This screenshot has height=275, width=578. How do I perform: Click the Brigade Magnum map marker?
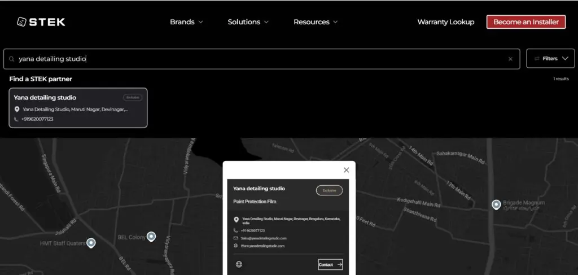497,205
